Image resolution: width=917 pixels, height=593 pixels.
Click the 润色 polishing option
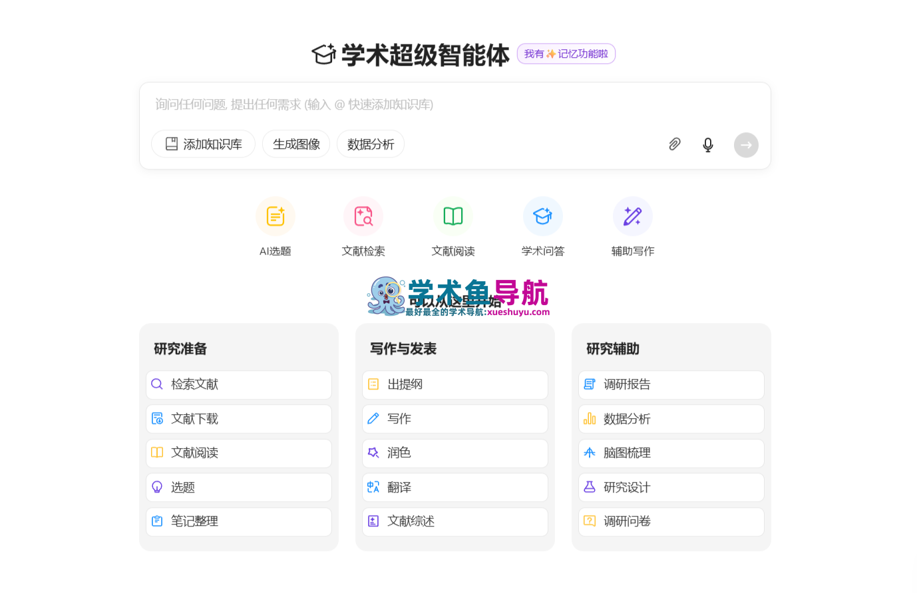pos(455,453)
